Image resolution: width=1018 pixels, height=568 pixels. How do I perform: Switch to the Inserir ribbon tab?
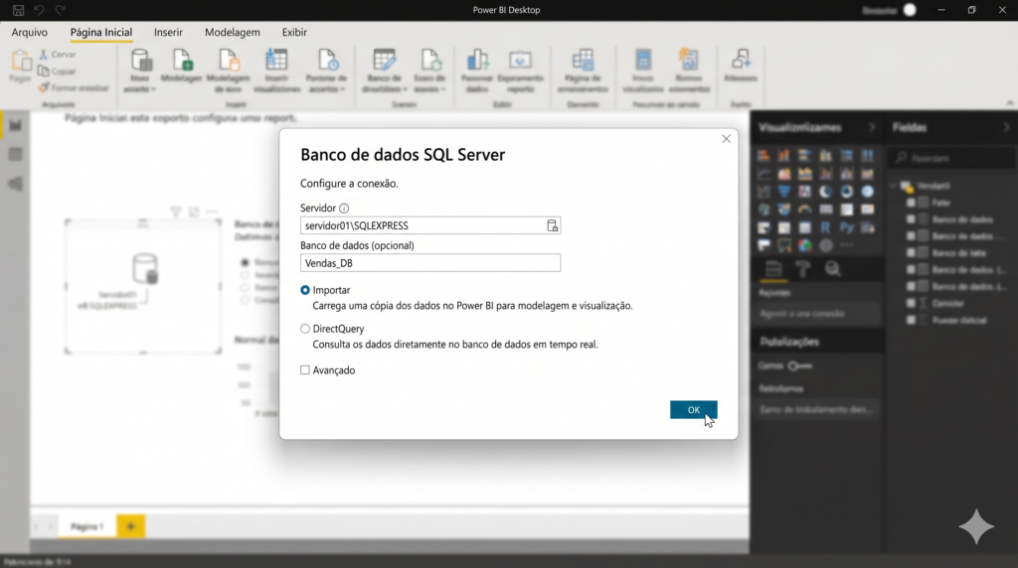168,33
